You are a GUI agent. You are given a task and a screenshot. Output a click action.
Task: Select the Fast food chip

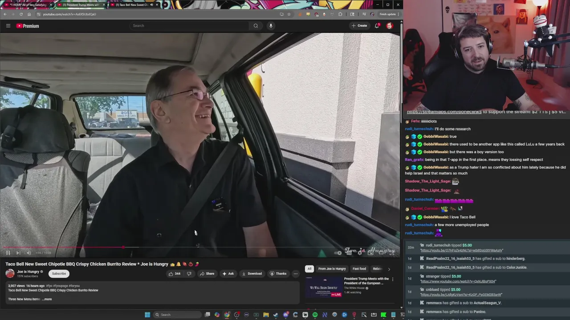point(359,268)
